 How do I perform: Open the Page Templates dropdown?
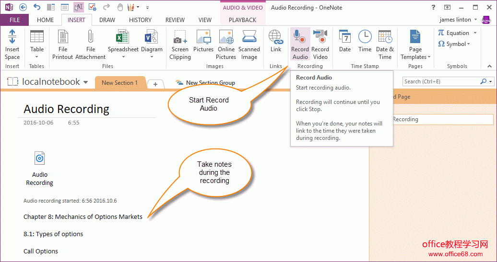coord(415,45)
